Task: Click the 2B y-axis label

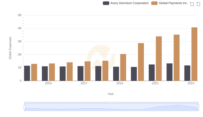Action: pos(20,55)
